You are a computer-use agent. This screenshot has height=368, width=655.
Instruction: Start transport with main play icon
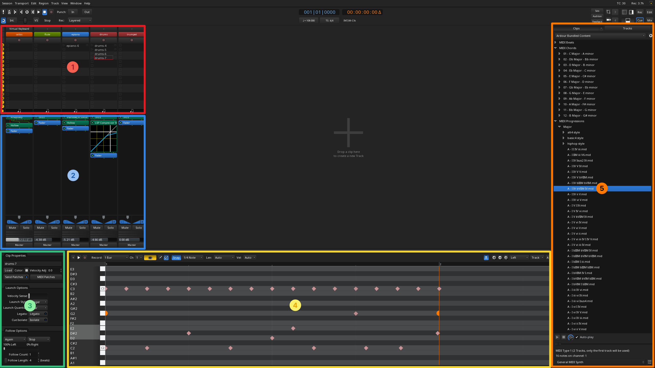click(39, 12)
